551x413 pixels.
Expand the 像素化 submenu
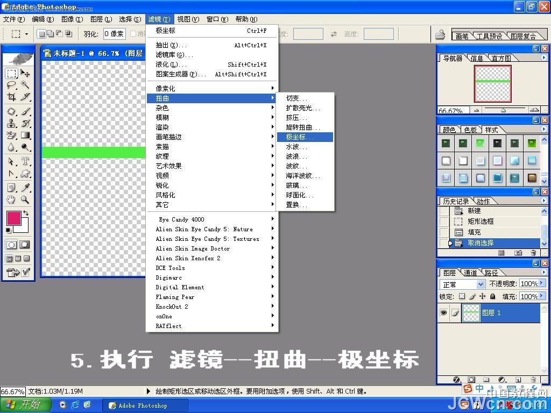tap(212, 88)
